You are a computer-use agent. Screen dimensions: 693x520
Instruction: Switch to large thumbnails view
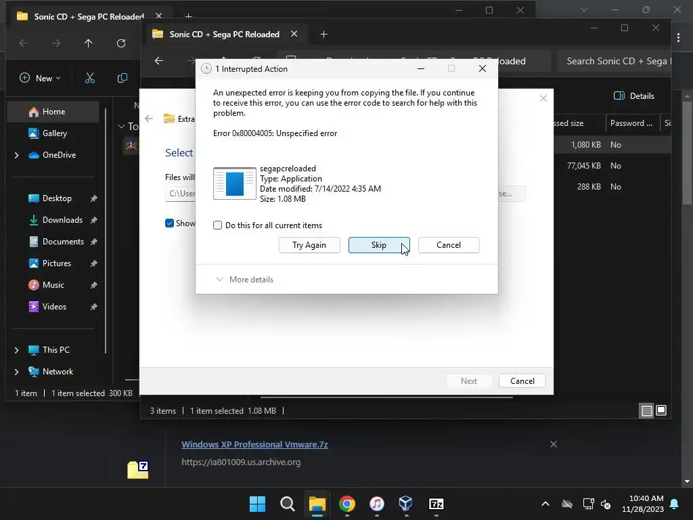(x=661, y=411)
